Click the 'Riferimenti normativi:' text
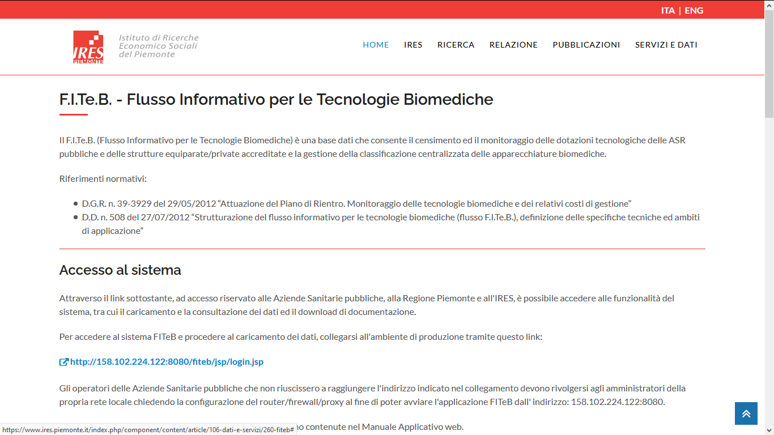 pyautogui.click(x=103, y=179)
